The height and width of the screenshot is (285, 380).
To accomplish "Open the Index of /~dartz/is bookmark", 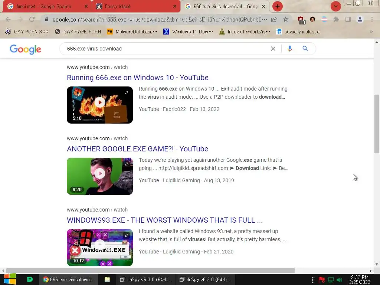I will click(x=245, y=32).
